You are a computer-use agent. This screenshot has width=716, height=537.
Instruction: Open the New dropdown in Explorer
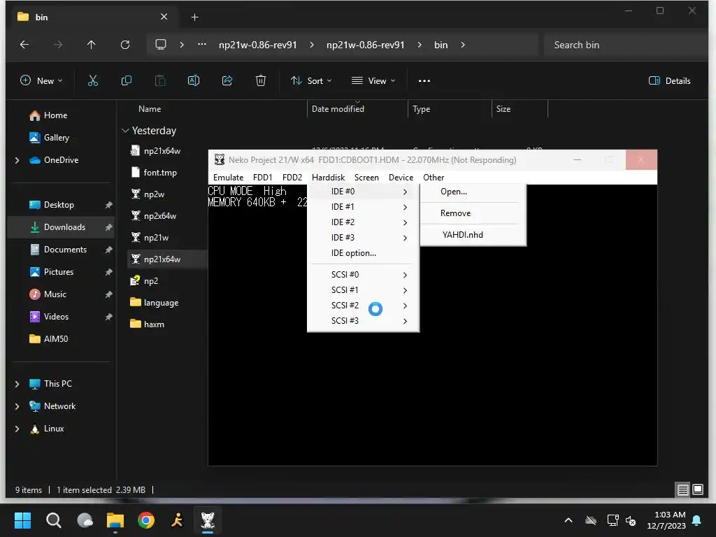[41, 81]
